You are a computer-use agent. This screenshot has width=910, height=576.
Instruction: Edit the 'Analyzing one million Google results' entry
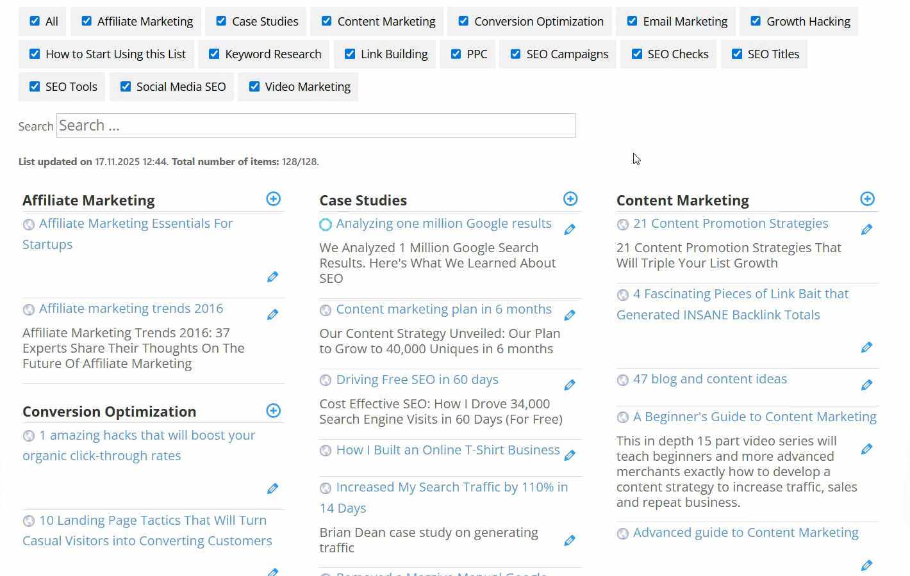coord(569,229)
